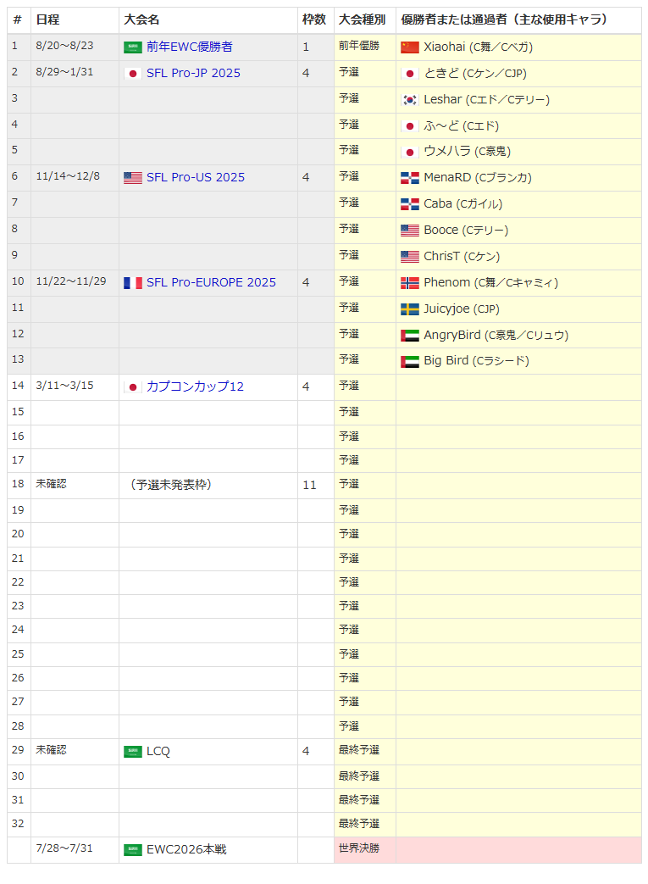Click the Japan flag next to ふ～ど
Screen dimensions: 648x884
point(410,126)
